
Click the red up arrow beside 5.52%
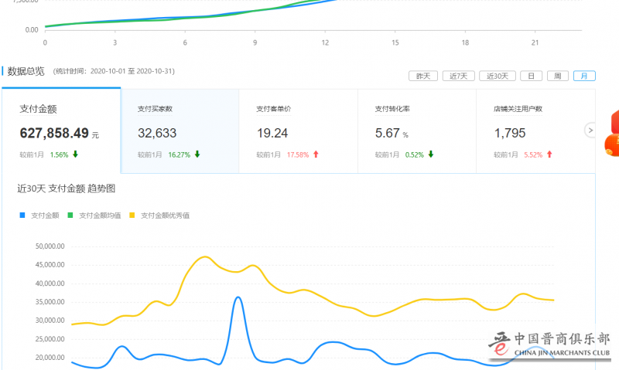(x=549, y=154)
